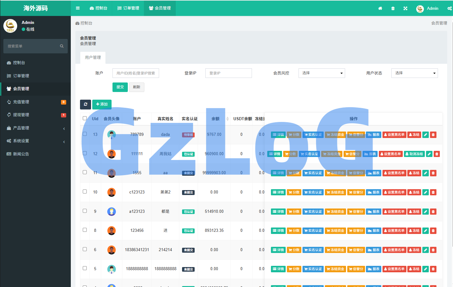Click the large Admin profile picture in sidebar

(x=10, y=26)
